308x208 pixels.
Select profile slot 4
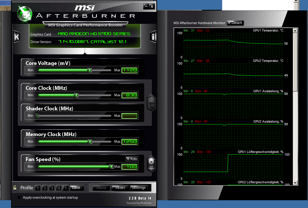pyautogui.click(x=59, y=188)
